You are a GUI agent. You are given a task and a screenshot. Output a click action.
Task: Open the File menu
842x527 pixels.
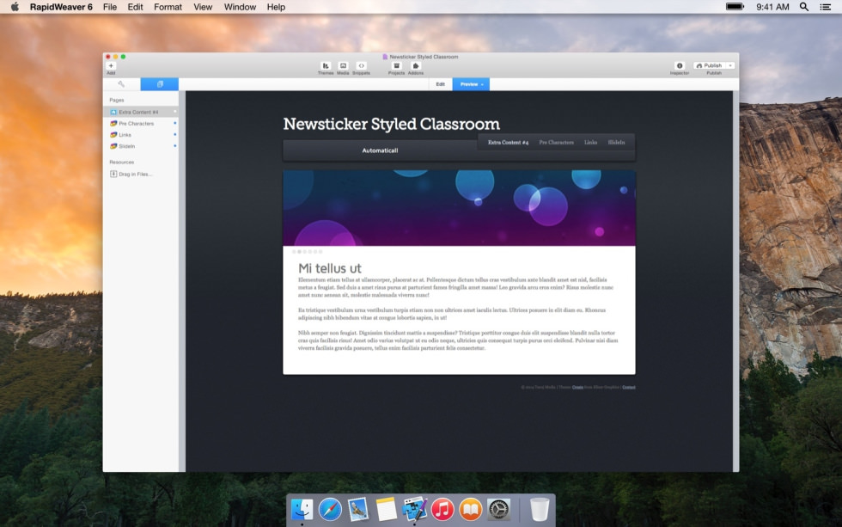[110, 7]
